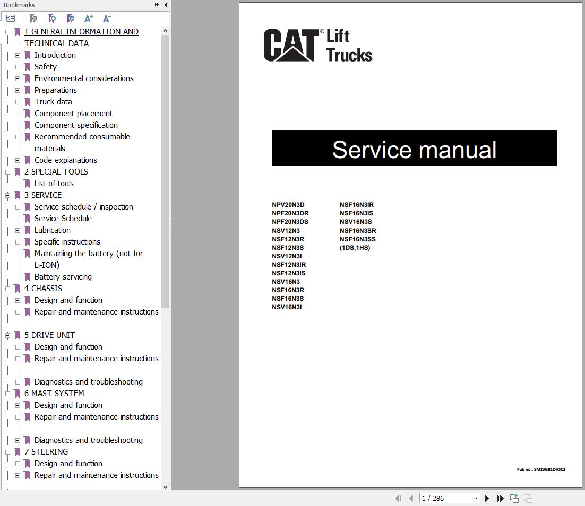Open the page number dropdown arrow
The image size is (585, 506).
pyautogui.click(x=476, y=498)
